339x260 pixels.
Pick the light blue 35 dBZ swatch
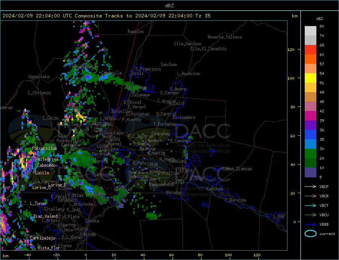click(x=310, y=144)
